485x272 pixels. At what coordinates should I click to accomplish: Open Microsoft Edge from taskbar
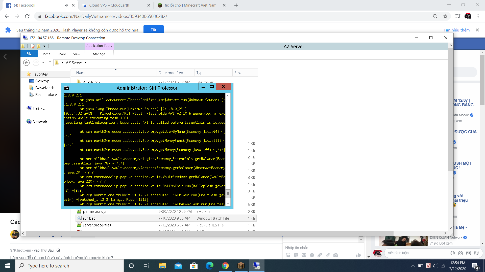pos(209,266)
